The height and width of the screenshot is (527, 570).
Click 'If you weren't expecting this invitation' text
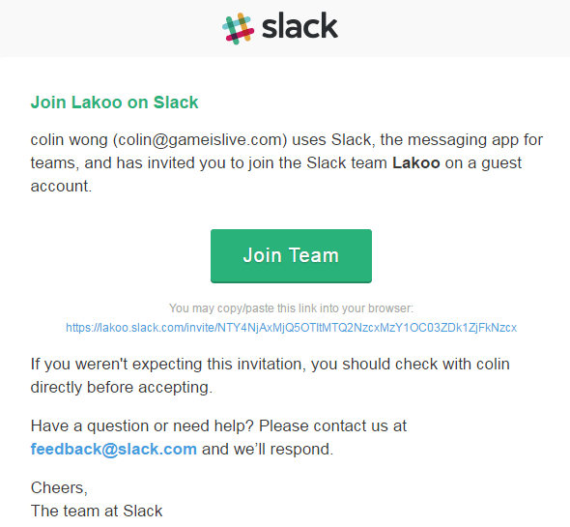[168, 365]
